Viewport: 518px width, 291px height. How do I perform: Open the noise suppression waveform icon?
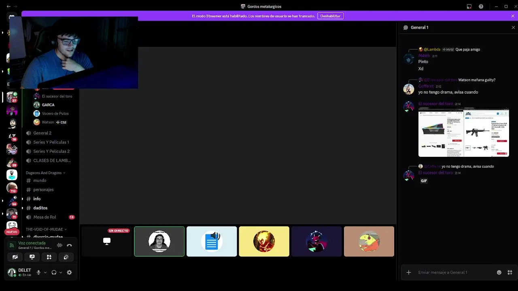point(59,245)
